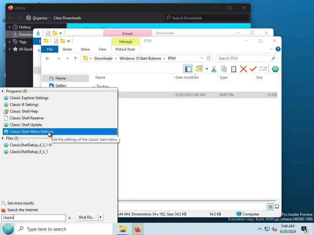Expand the ribbon with the chevron
Image resolution: width=314 pixels, height=235 pixels.
coord(271,49)
